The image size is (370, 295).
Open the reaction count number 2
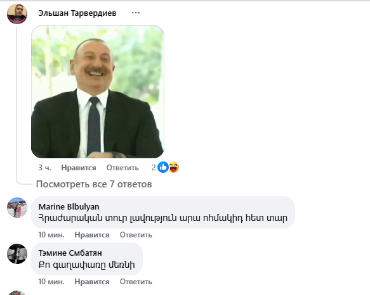coord(154,168)
